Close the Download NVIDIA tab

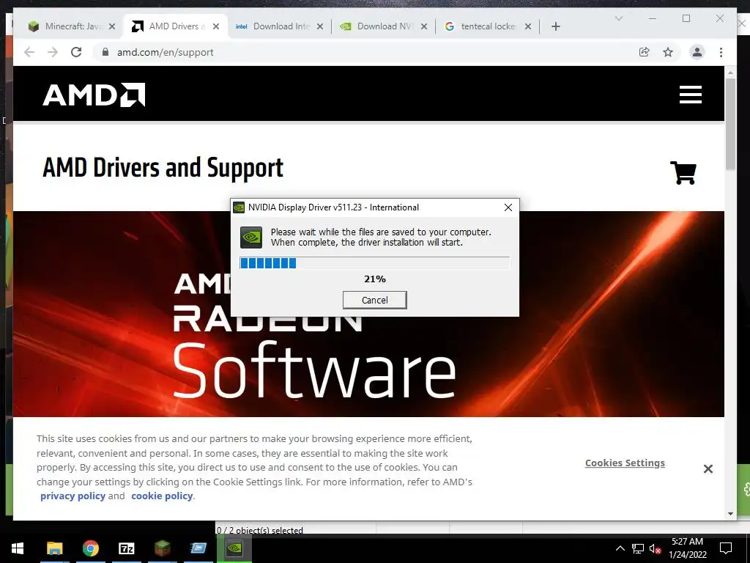pos(424,26)
